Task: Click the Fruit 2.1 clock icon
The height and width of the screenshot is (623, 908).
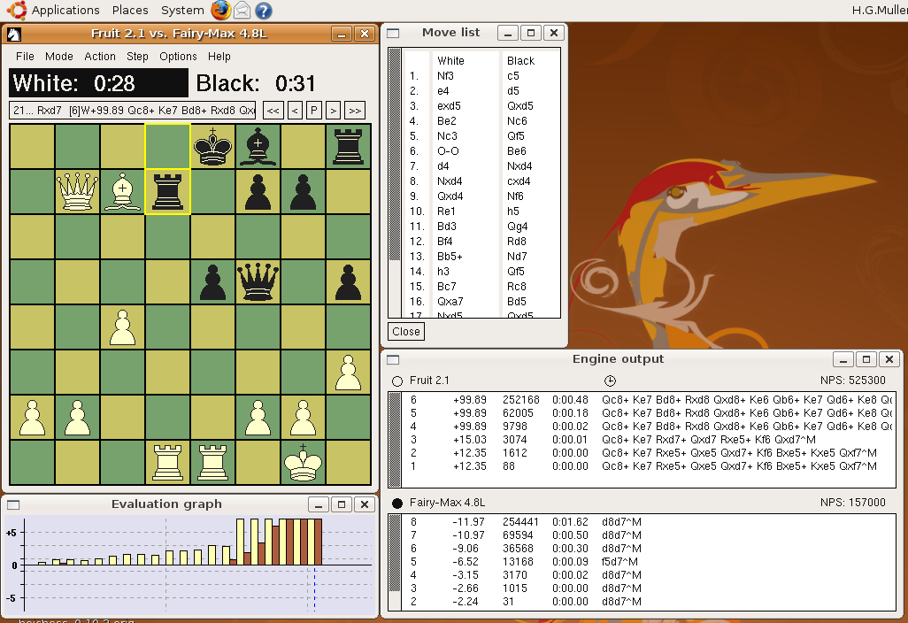Action: click(610, 381)
